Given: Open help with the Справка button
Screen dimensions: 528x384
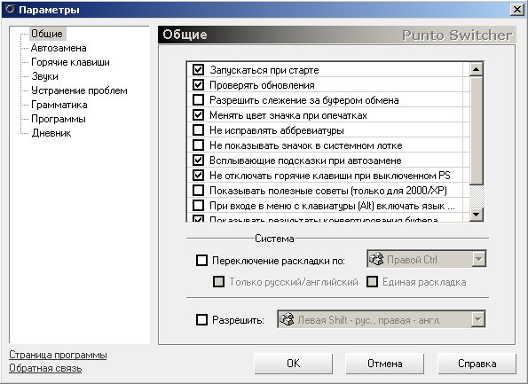Looking at the screenshot, I should pyautogui.click(x=477, y=364).
